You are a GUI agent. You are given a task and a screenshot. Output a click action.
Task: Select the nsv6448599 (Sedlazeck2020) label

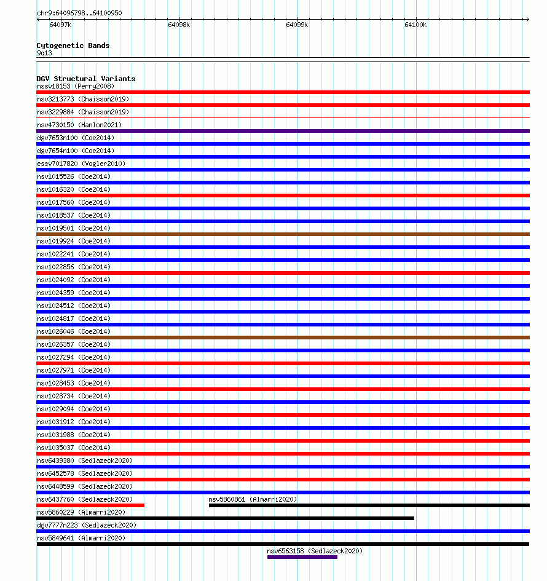coord(85,487)
